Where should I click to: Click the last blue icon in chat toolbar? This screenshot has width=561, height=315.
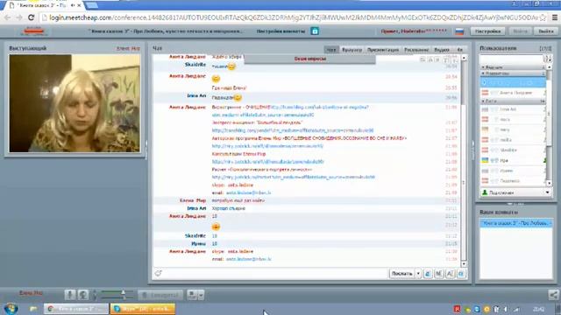pos(461,274)
